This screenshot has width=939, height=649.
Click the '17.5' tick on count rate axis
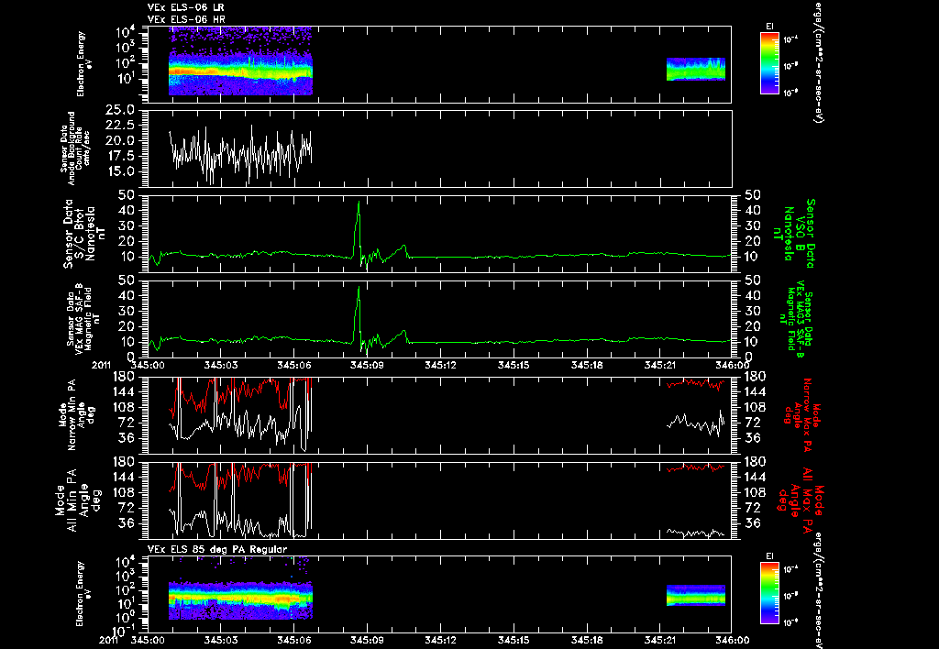click(x=120, y=156)
